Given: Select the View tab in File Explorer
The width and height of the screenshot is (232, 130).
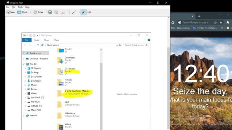Looking at the screenshot, I should pyautogui.click(x=57, y=40).
